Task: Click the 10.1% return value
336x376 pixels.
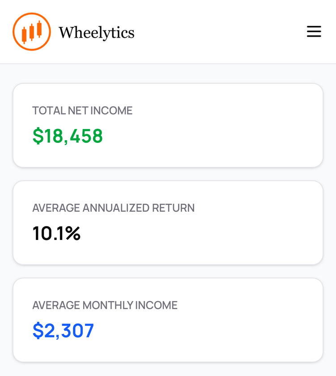Action: pyautogui.click(x=56, y=233)
